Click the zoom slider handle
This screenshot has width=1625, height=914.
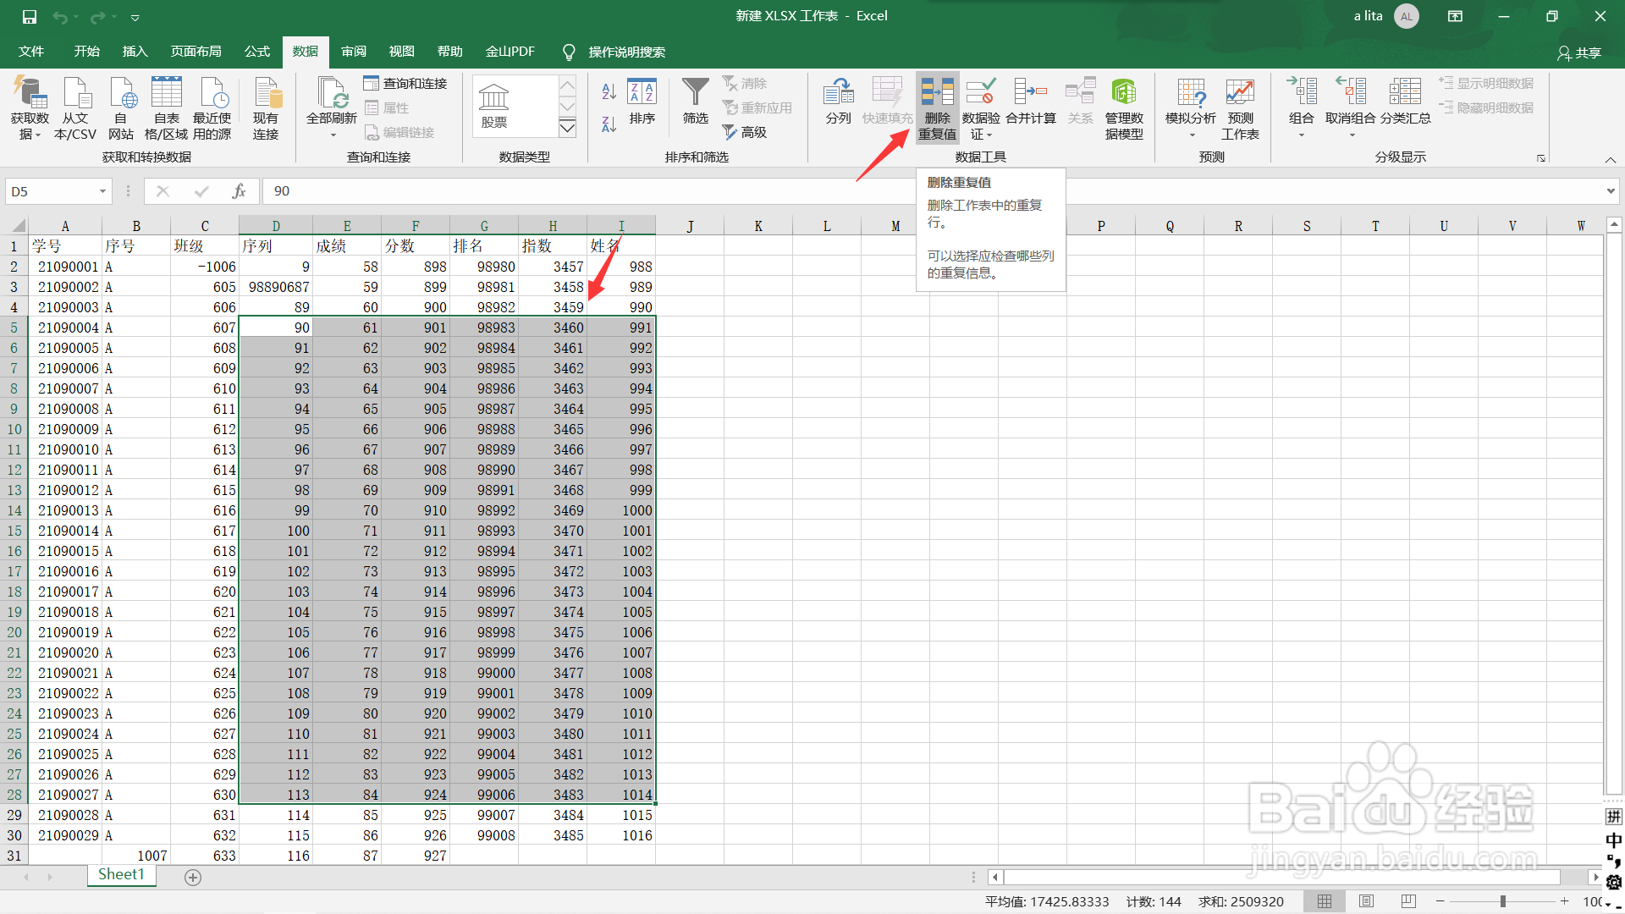click(1503, 901)
